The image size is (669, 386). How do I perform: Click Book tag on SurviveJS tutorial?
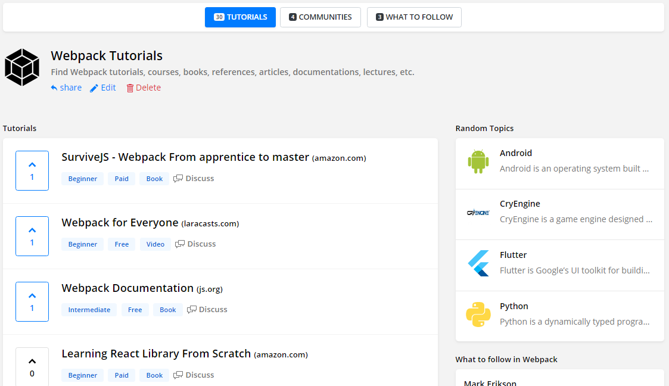[154, 179]
